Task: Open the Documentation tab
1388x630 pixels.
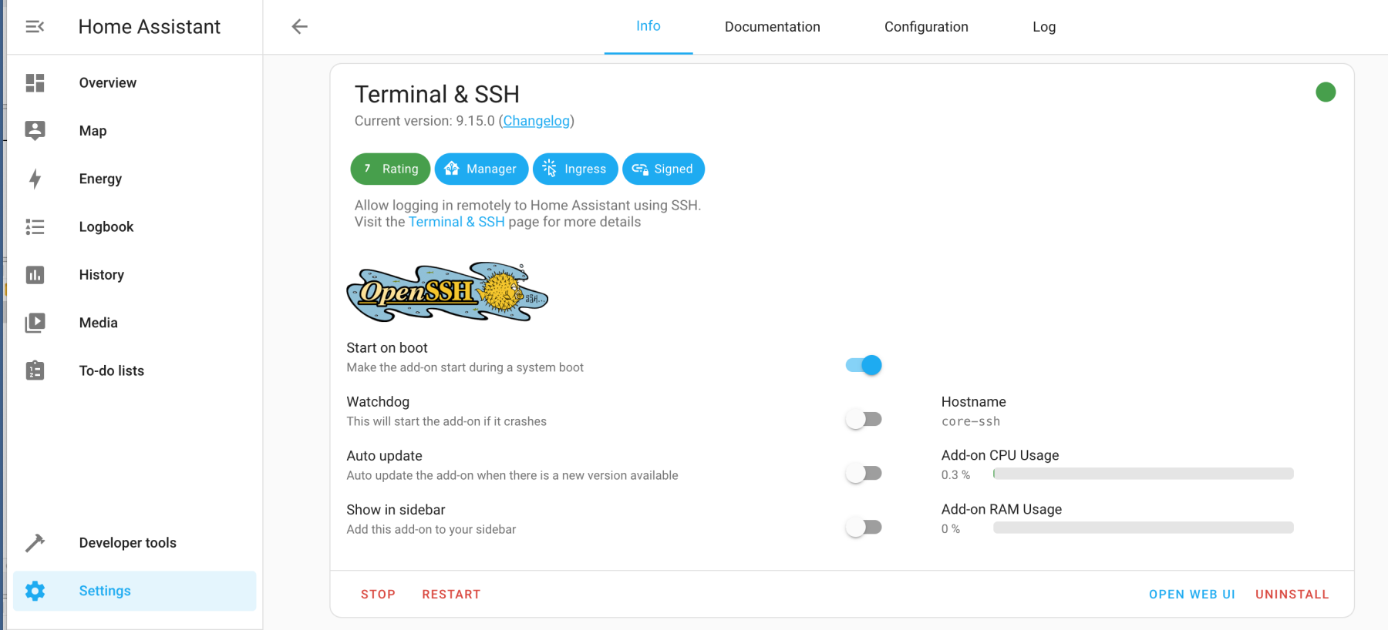Action: pos(773,27)
